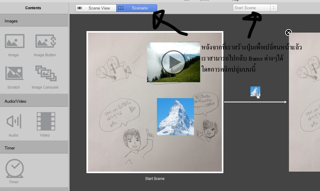Select Matterhorn image in Start Scene
Image resolution: width=320 pixels, height=191 pixels.
pos(175,117)
